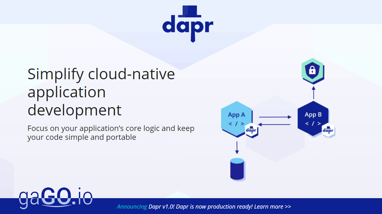Click the green security padlock shield icon

tap(313, 71)
